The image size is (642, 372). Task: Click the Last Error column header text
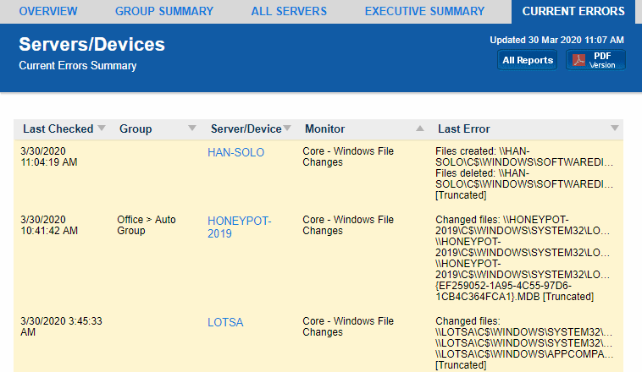(463, 129)
